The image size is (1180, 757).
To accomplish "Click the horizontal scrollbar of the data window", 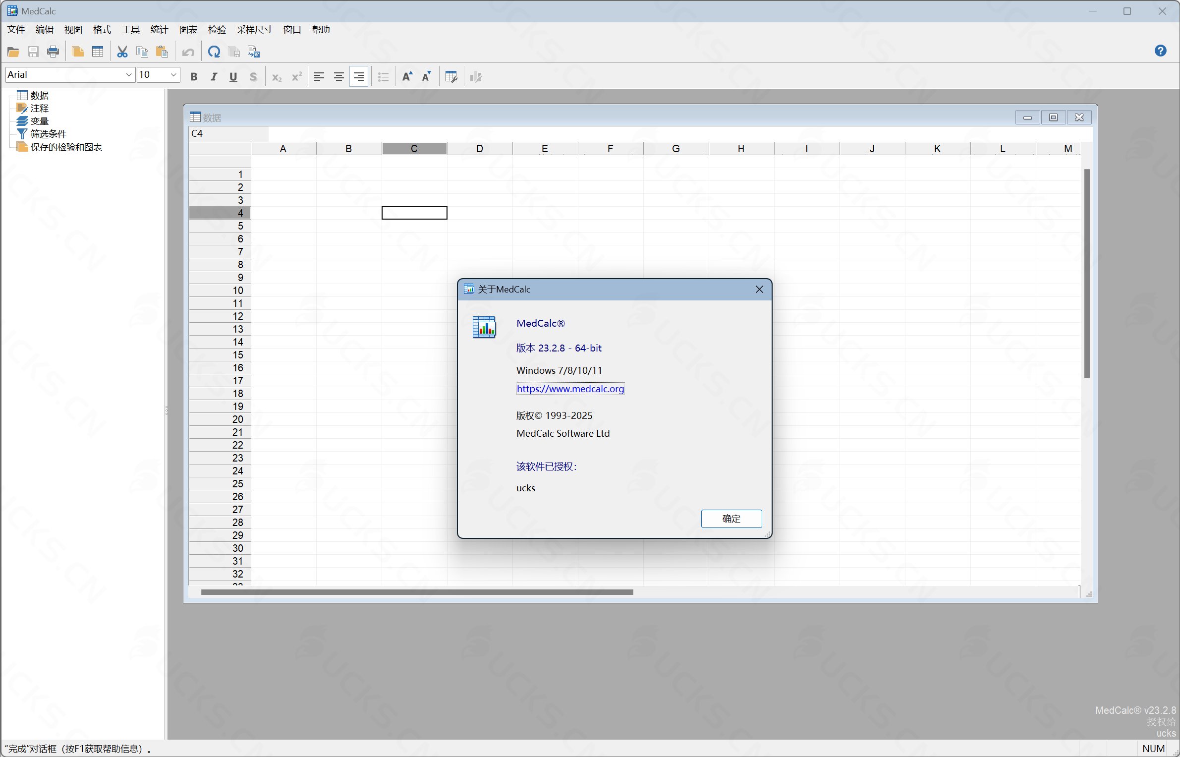I will pyautogui.click(x=417, y=592).
